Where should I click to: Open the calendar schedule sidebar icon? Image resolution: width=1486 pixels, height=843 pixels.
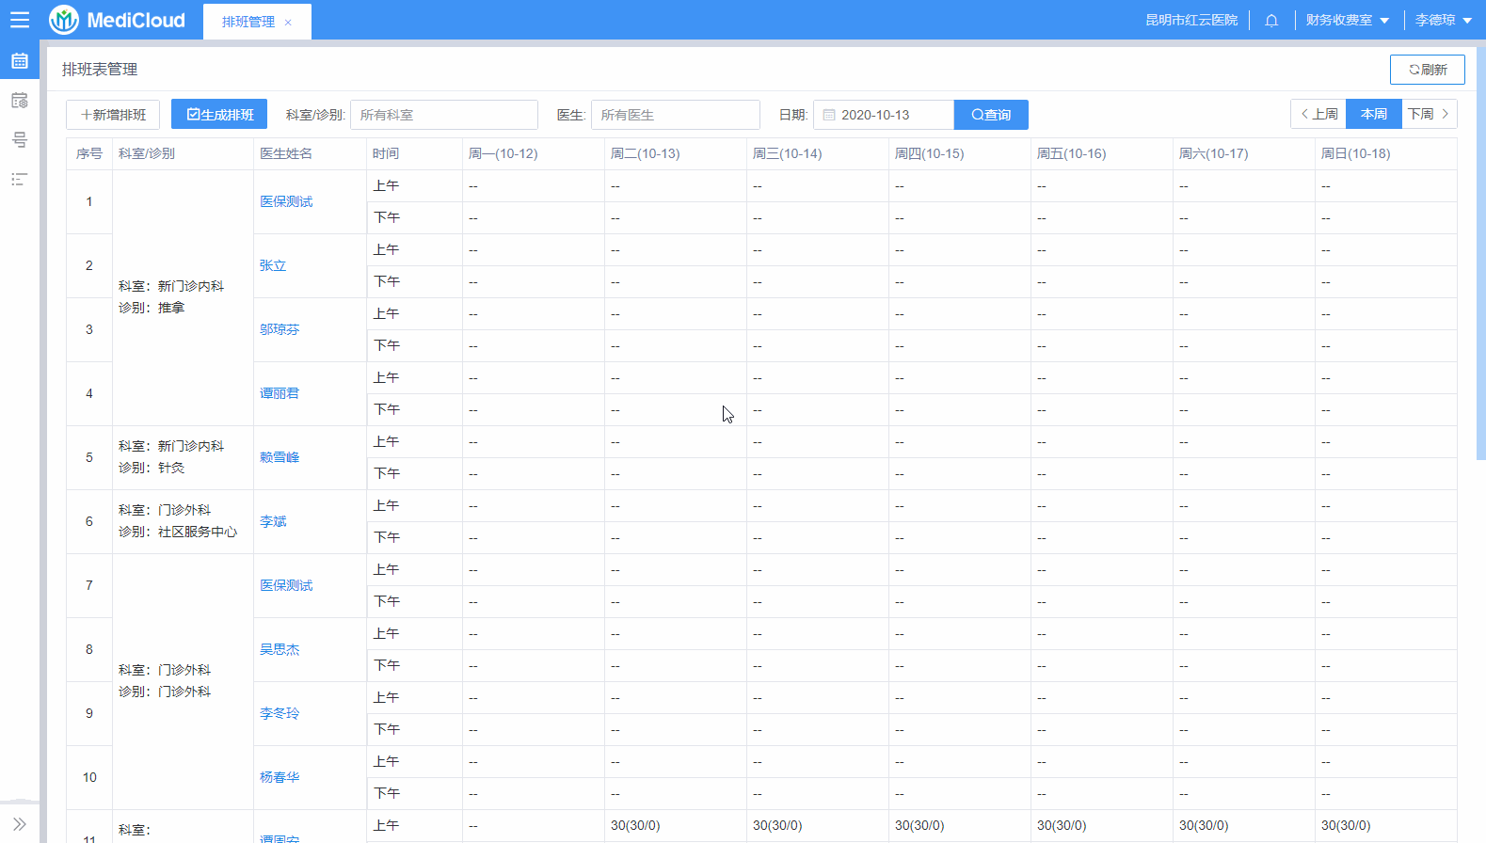point(19,61)
